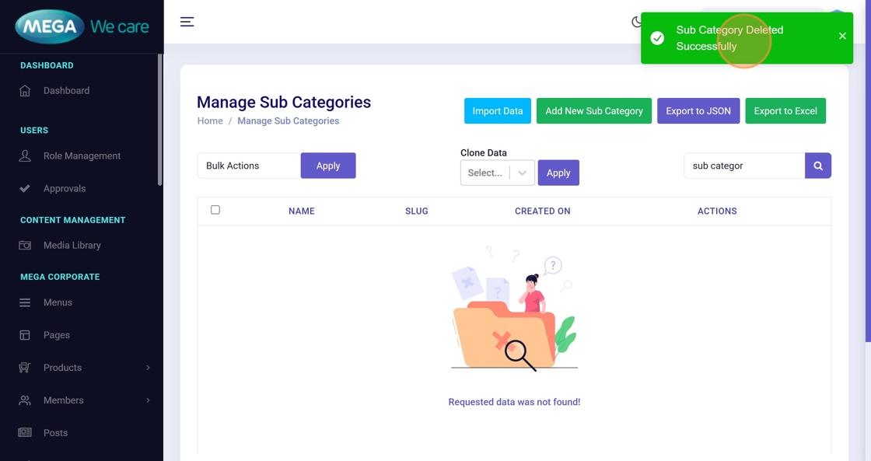Click the sub category search field
The height and width of the screenshot is (461, 871).
(743, 166)
